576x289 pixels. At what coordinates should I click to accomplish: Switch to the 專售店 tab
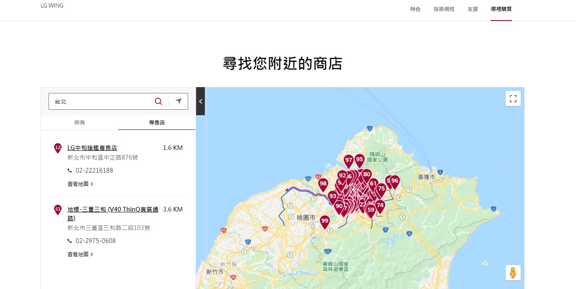tap(157, 123)
